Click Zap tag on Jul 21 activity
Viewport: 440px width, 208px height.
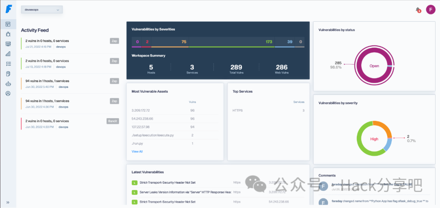pos(114,41)
